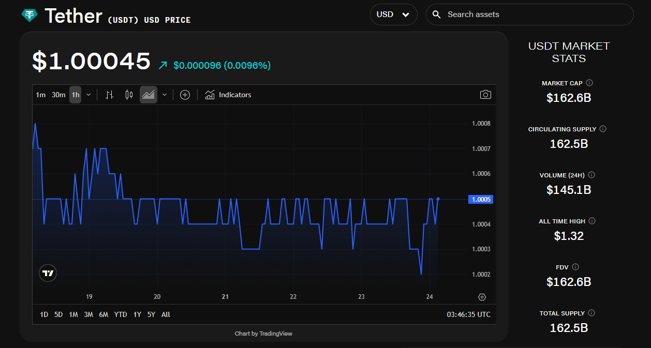The image size is (651, 348).
Task: Click the $1.00045 price heading
Action: pos(92,61)
